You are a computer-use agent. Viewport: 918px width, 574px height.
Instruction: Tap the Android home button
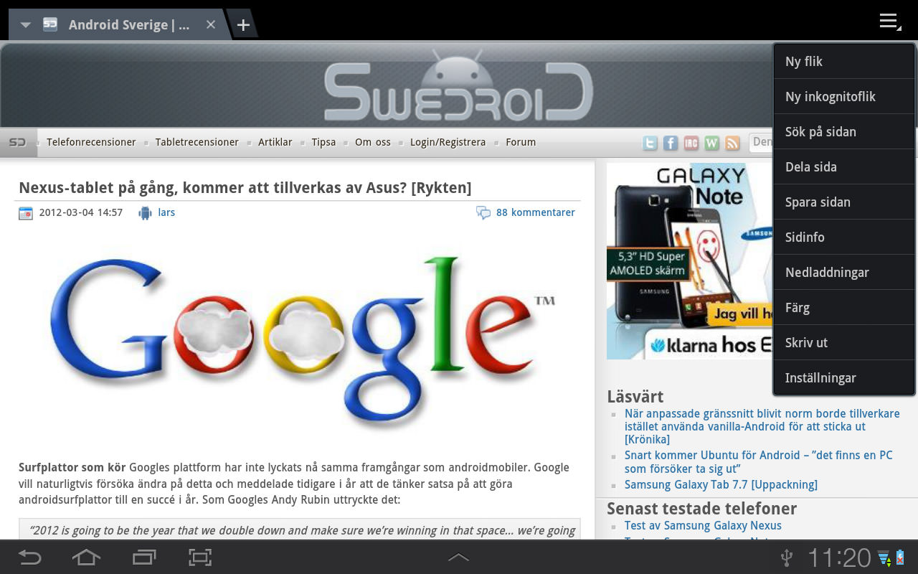(86, 557)
